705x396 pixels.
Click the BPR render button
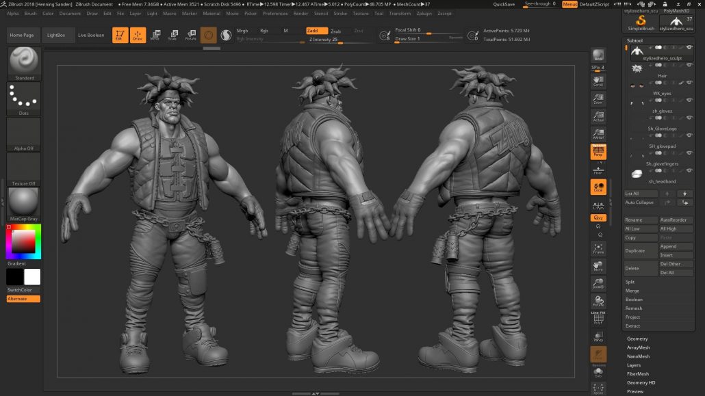598,55
